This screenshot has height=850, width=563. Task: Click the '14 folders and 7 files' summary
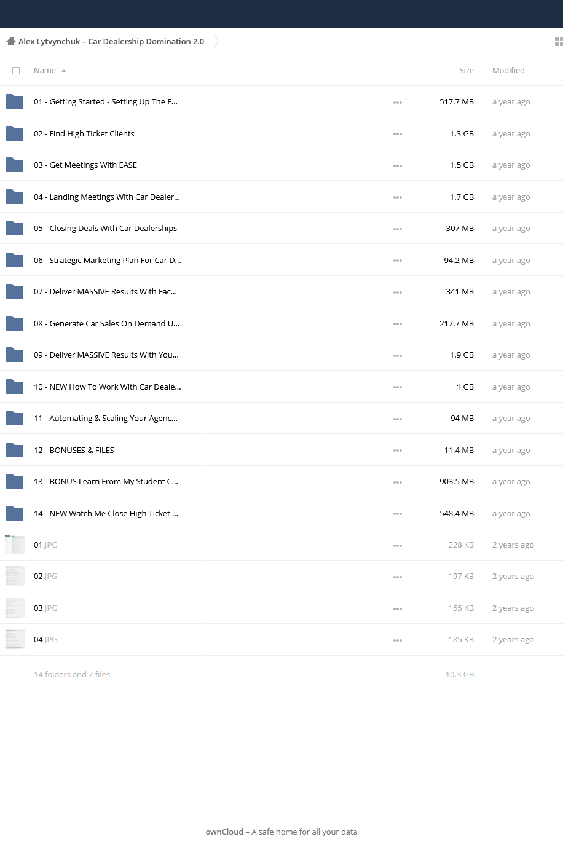[x=72, y=675]
